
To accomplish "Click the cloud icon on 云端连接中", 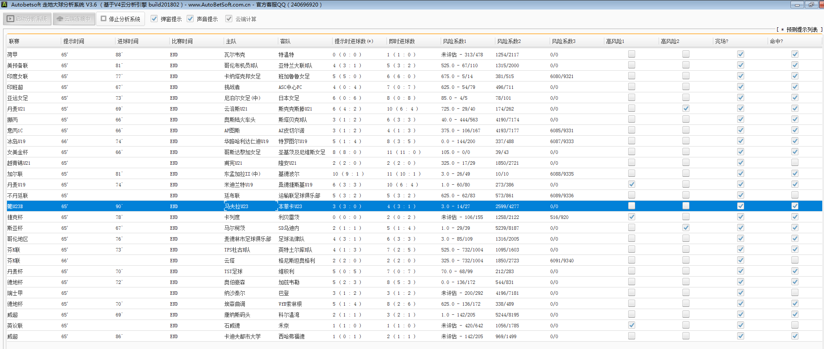I will point(60,19).
